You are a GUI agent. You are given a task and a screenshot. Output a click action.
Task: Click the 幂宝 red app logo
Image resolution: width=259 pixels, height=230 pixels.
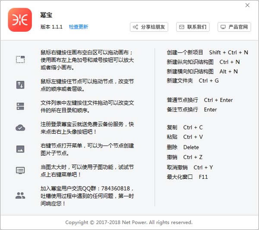[20, 20]
